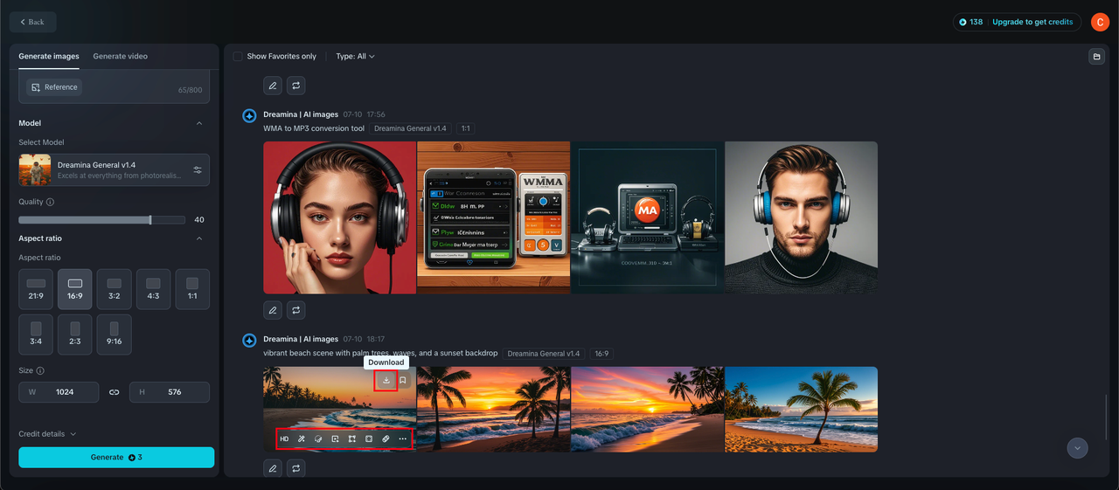
Task: Open more options on beach image toolbar
Action: [x=402, y=438]
